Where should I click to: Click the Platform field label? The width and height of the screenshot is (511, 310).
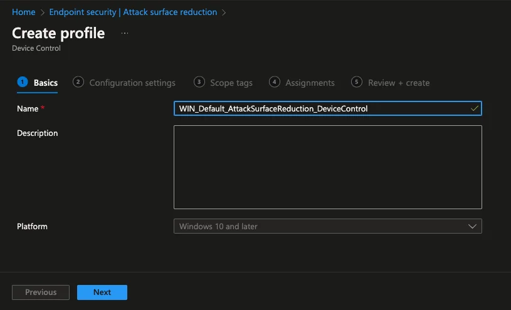click(x=32, y=226)
